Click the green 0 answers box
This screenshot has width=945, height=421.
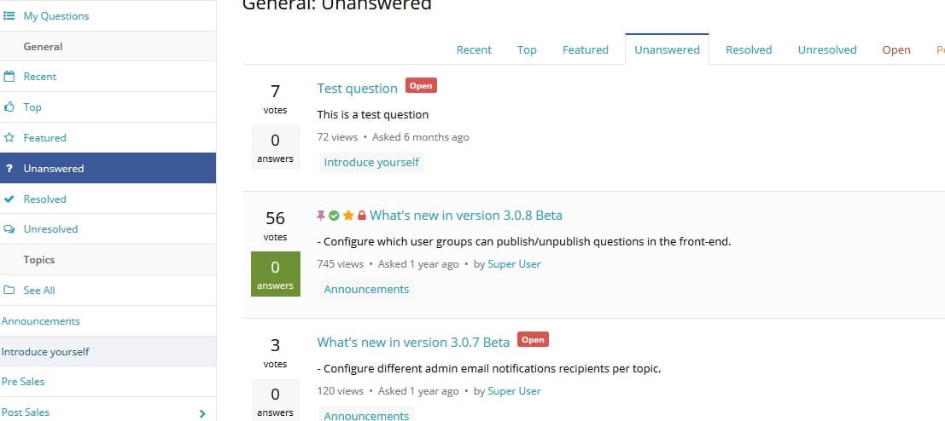(x=276, y=274)
